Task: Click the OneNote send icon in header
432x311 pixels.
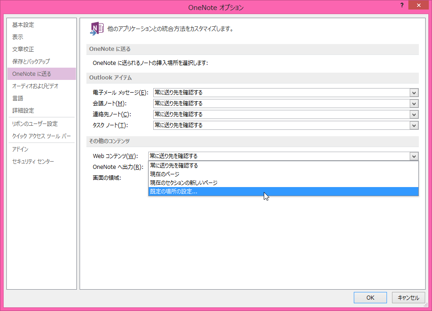Action: tap(97, 29)
